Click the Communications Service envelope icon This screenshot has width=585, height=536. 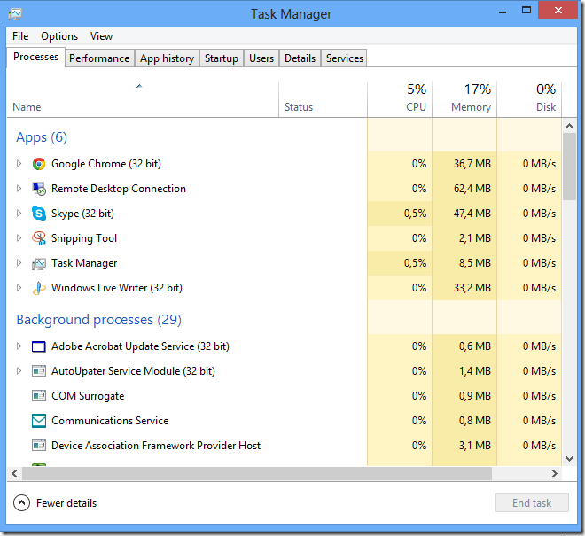pos(39,421)
